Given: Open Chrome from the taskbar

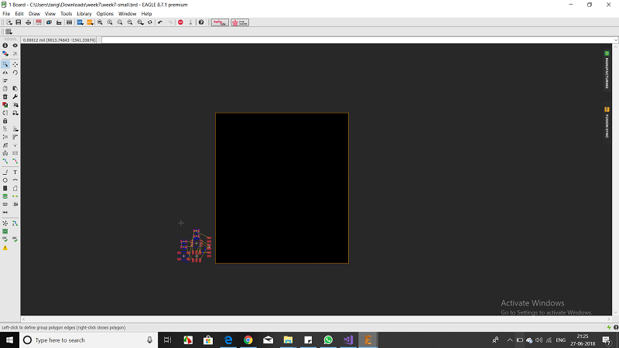Looking at the screenshot, I should (248, 340).
